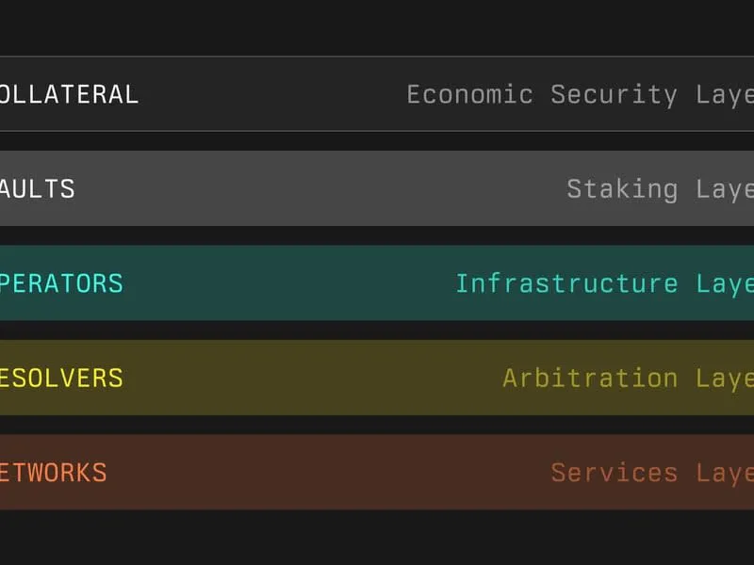Viewport: 754px width, 565px height.
Task: Click the empty middle of the brown-orange band
Action: tap(330, 472)
